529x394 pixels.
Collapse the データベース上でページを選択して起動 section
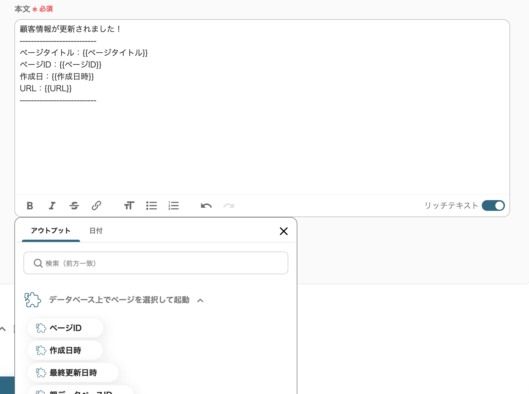click(x=200, y=300)
